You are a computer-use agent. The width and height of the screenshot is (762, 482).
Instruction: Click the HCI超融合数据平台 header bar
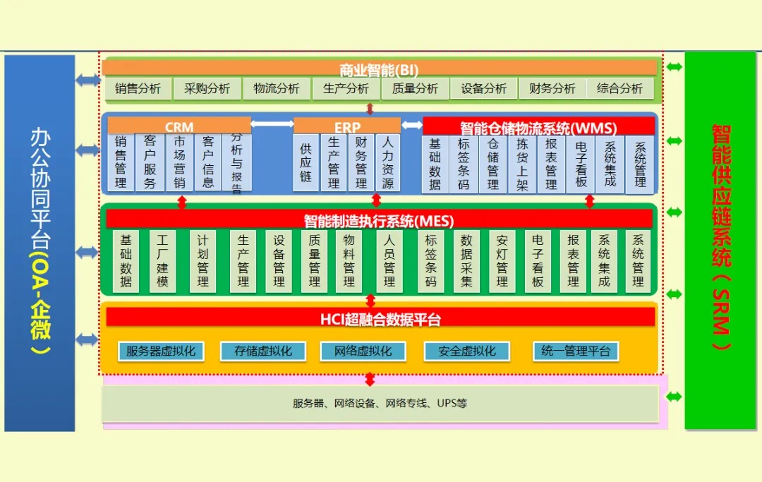coord(380,318)
